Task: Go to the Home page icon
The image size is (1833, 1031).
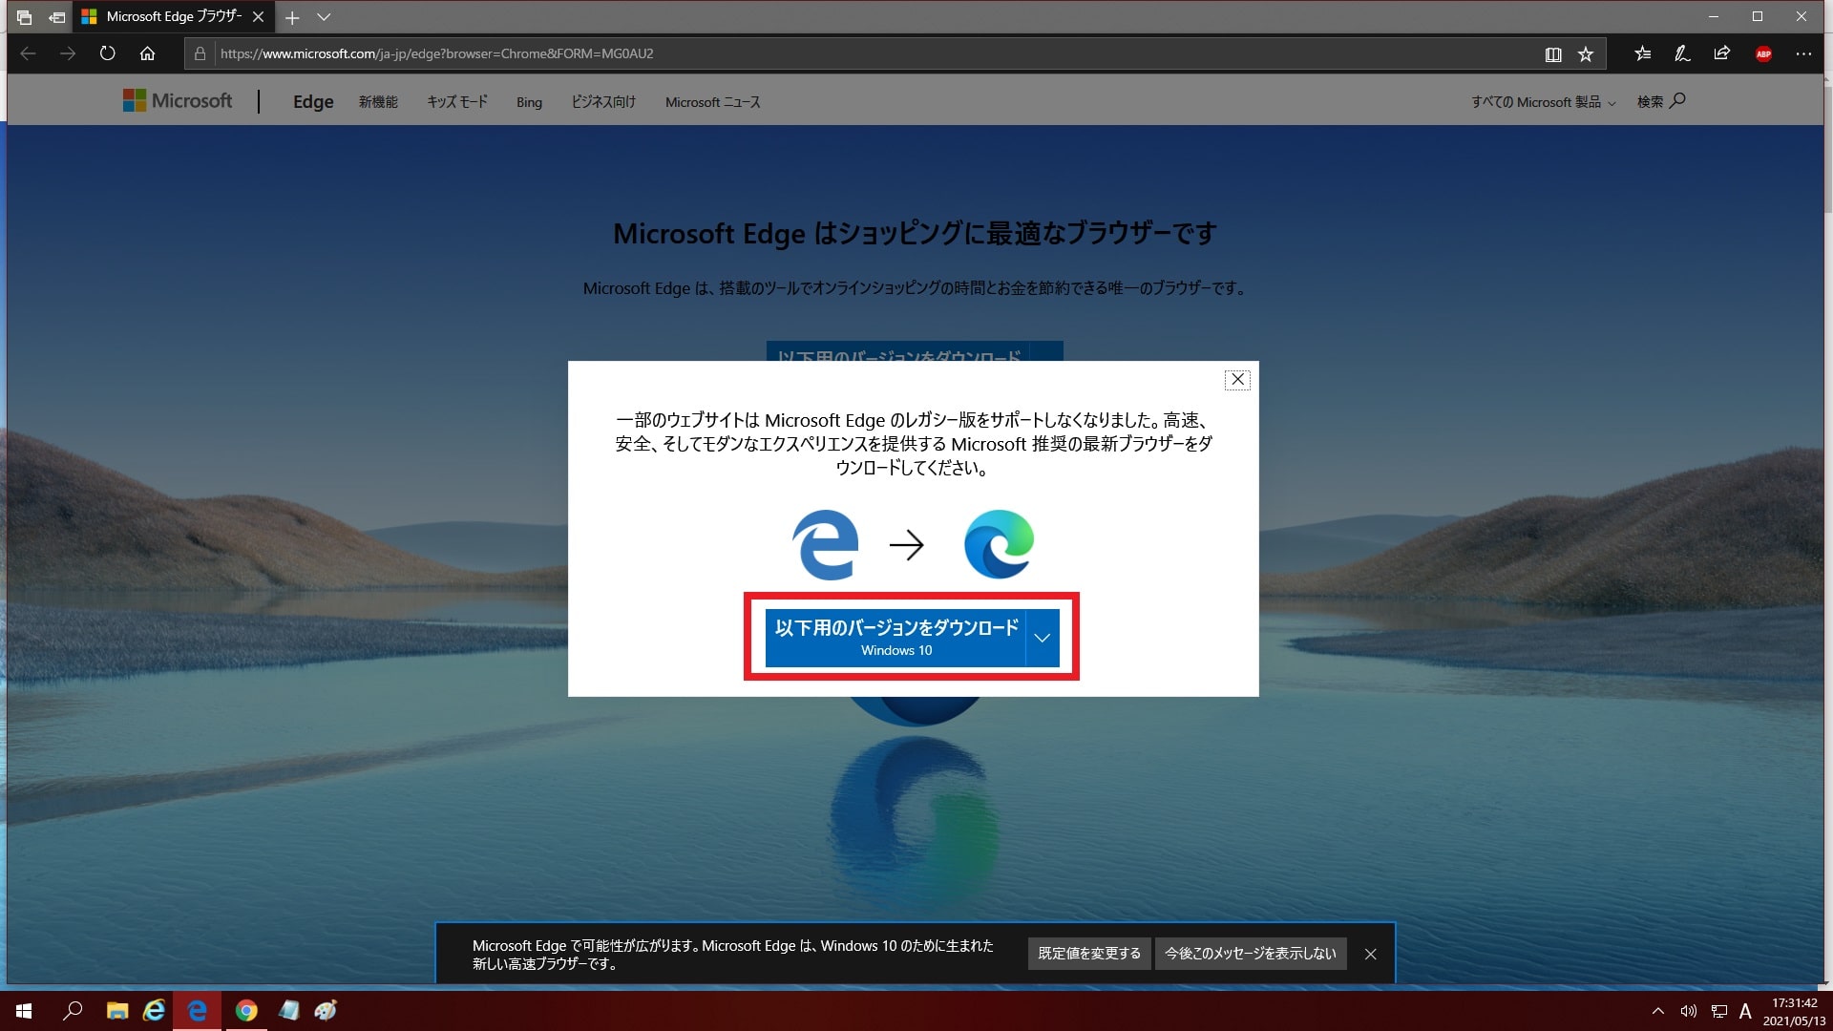Action: (147, 53)
